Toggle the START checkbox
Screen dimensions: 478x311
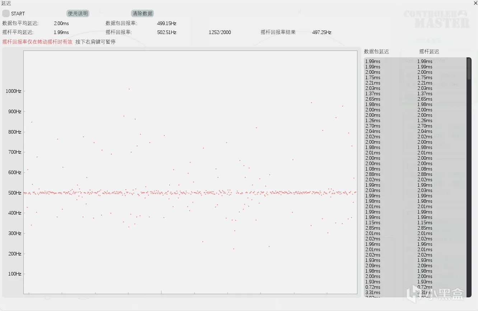click(6, 14)
